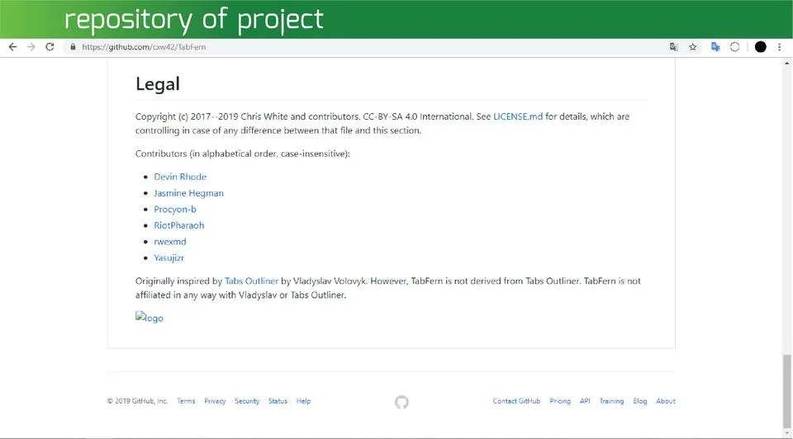
Task: Open the Training footer link
Action: coord(611,401)
